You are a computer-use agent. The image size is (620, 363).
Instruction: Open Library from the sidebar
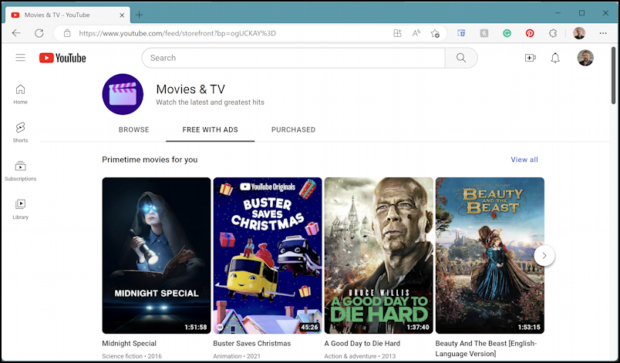[20, 209]
